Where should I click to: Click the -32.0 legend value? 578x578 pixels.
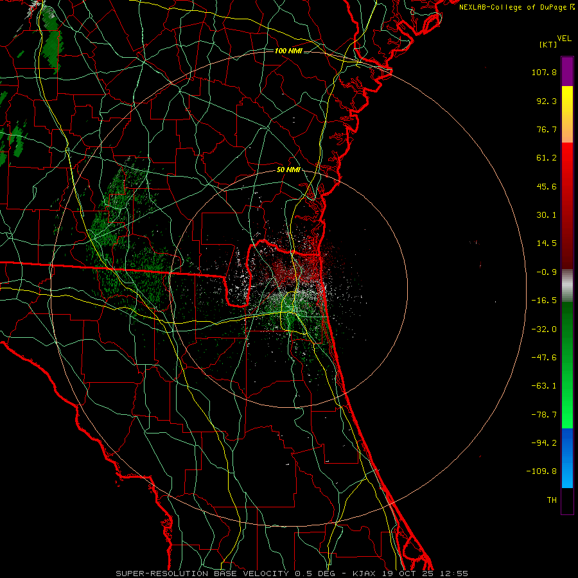point(544,329)
